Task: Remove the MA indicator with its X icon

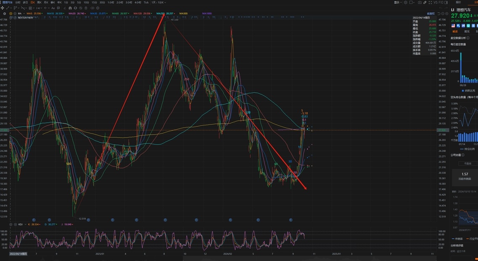Action: pos(15,13)
